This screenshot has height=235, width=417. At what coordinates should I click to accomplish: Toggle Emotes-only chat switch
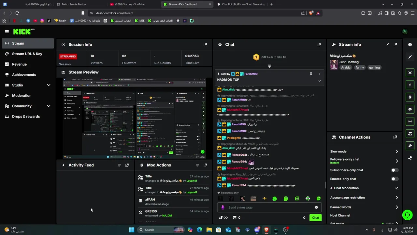[395, 179]
